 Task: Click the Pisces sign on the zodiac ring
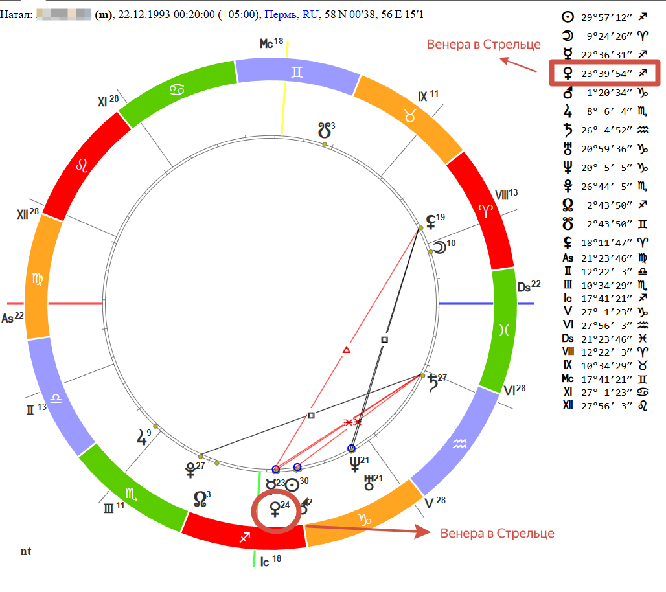[504, 330]
